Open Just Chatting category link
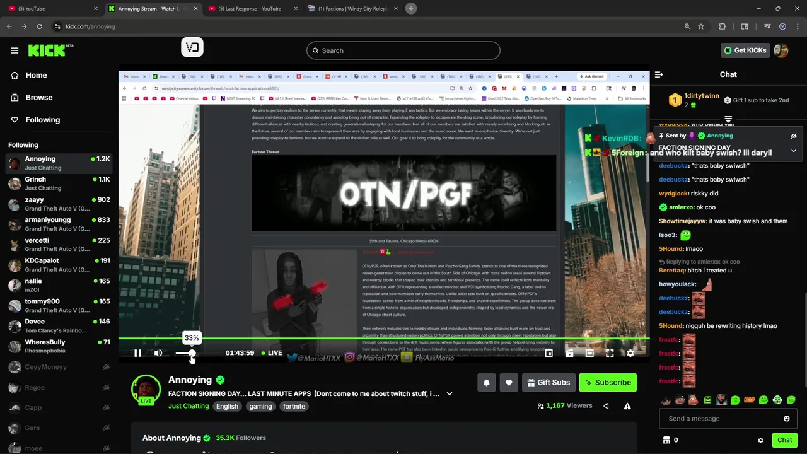This screenshot has height=454, width=807. [x=189, y=406]
